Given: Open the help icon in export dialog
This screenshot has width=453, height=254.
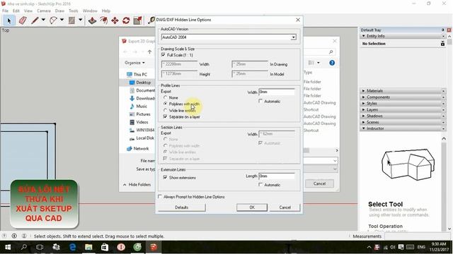Looking at the screenshot, I should click(332, 63).
